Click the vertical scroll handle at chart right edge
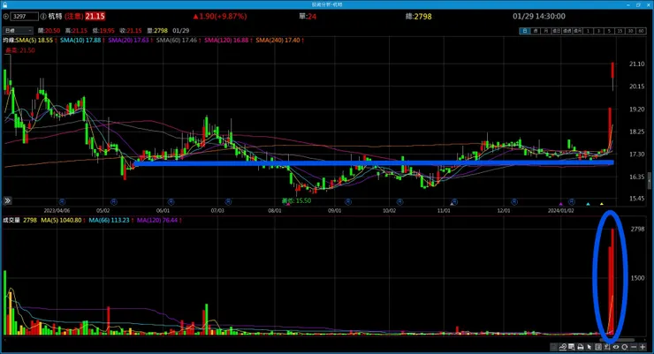The image size is (654, 354). 650,181
